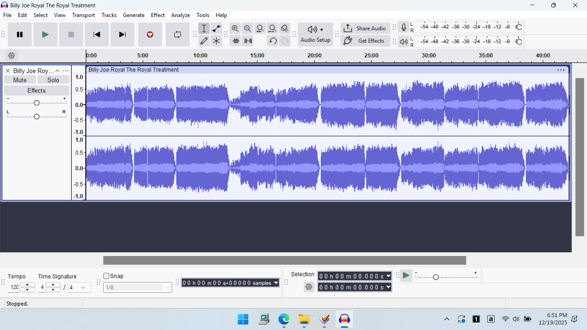
Task: Select the Envelope tool
Action: coord(216,29)
